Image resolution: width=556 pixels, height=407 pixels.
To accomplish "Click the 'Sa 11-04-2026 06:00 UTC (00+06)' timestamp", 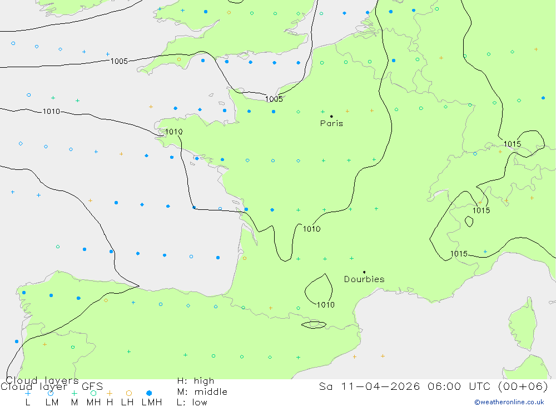I will tap(433, 386).
